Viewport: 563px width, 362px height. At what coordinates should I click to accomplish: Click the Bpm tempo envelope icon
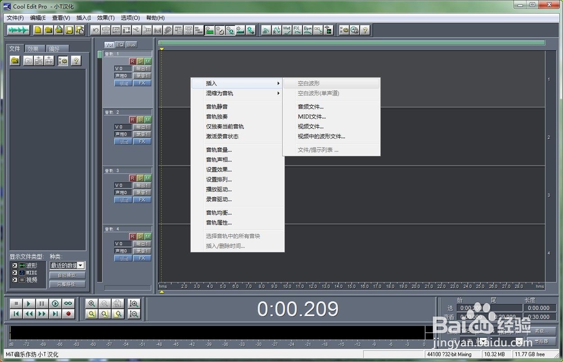[x=308, y=30]
